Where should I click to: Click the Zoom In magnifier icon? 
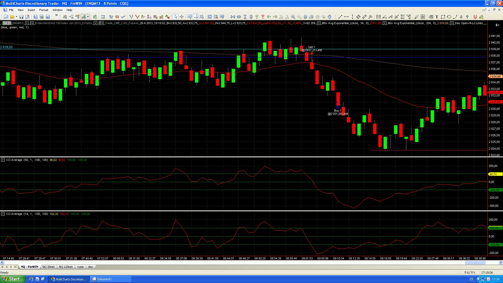click(293, 17)
